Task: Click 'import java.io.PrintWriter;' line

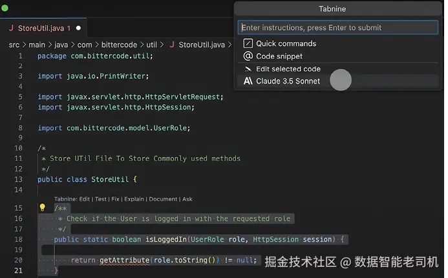Action: click(x=93, y=76)
